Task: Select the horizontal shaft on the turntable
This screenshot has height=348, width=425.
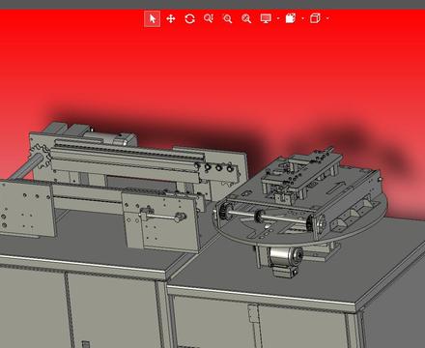Action: pyautogui.click(x=269, y=217)
